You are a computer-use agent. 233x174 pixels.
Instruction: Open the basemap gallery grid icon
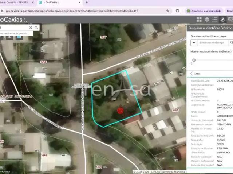(x=199, y=20)
